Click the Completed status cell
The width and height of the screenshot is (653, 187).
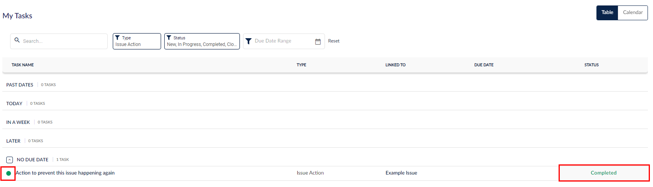(x=604, y=173)
